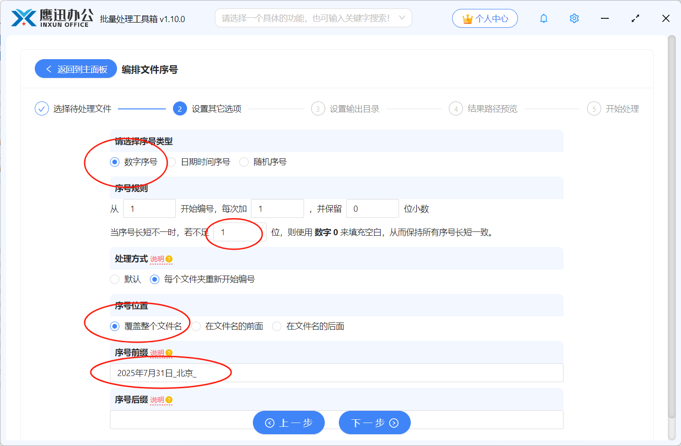Select the 日期时间序号 radio option
Viewport: 681px width, 446px height.
(172, 162)
